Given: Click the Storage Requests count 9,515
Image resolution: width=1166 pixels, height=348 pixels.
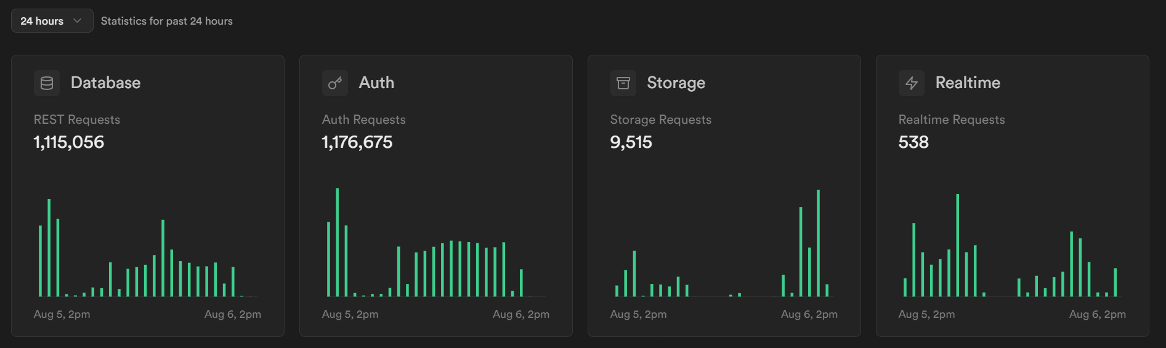Looking at the screenshot, I should [631, 142].
